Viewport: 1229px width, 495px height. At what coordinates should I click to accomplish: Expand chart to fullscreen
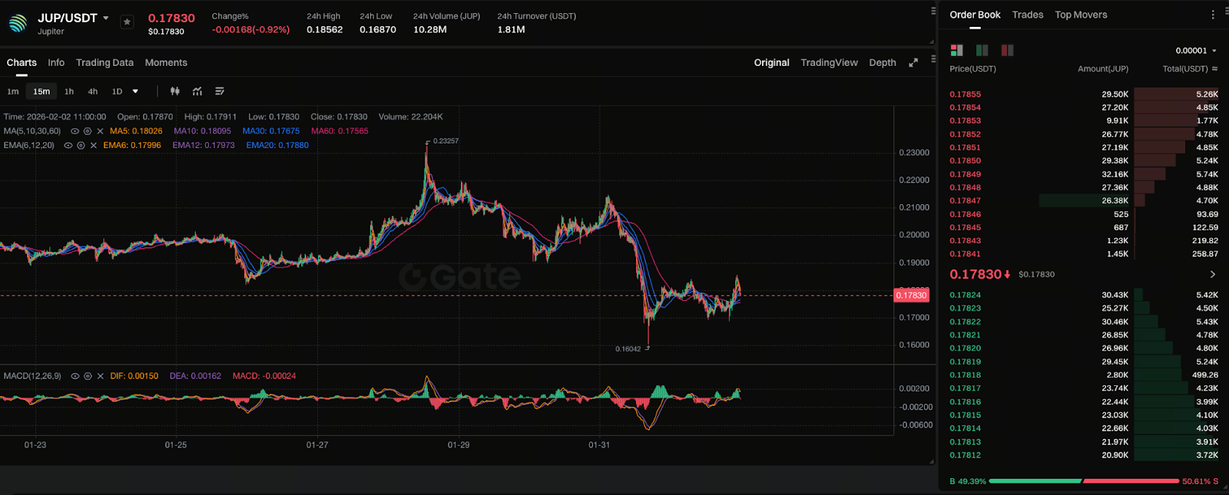(x=913, y=63)
